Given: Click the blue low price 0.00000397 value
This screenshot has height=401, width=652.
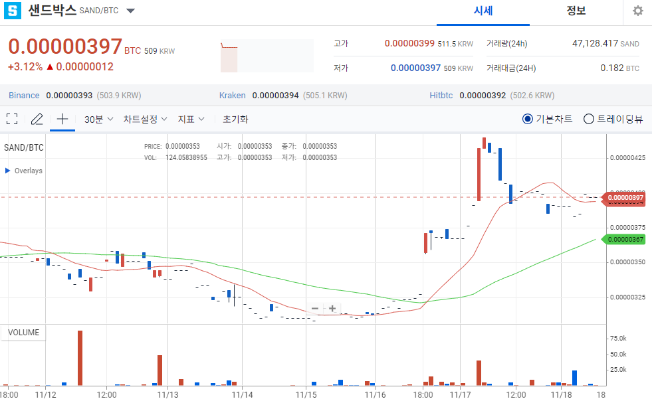Looking at the screenshot, I should pyautogui.click(x=415, y=68).
